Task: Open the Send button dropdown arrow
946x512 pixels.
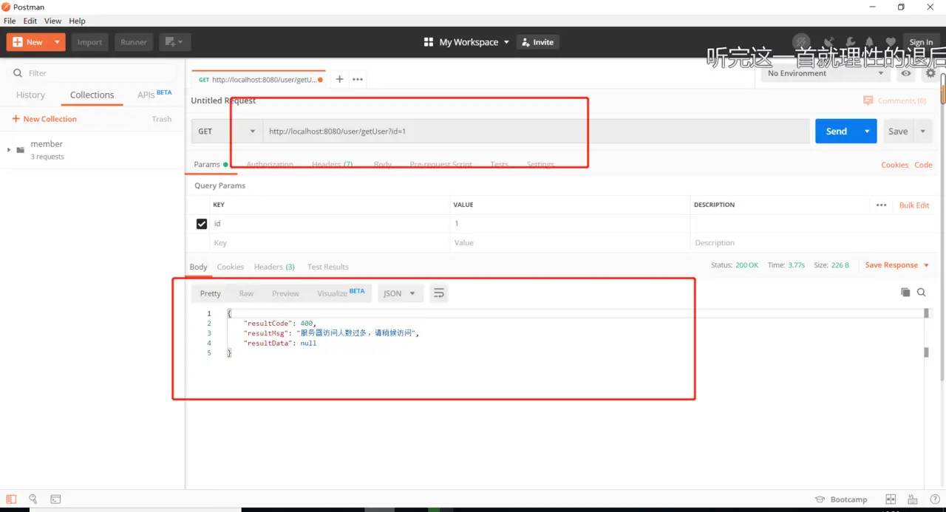Action: [x=867, y=132]
